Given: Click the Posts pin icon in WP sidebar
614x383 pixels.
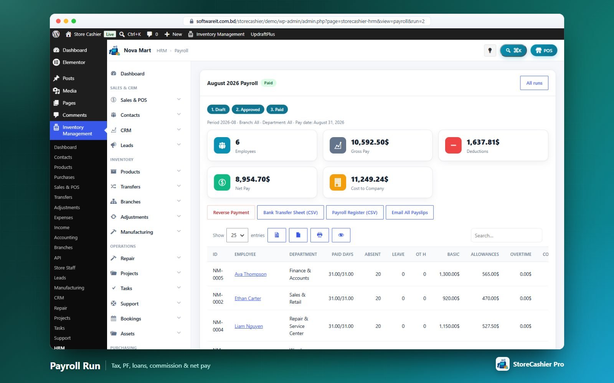Looking at the screenshot, I should click(56, 78).
